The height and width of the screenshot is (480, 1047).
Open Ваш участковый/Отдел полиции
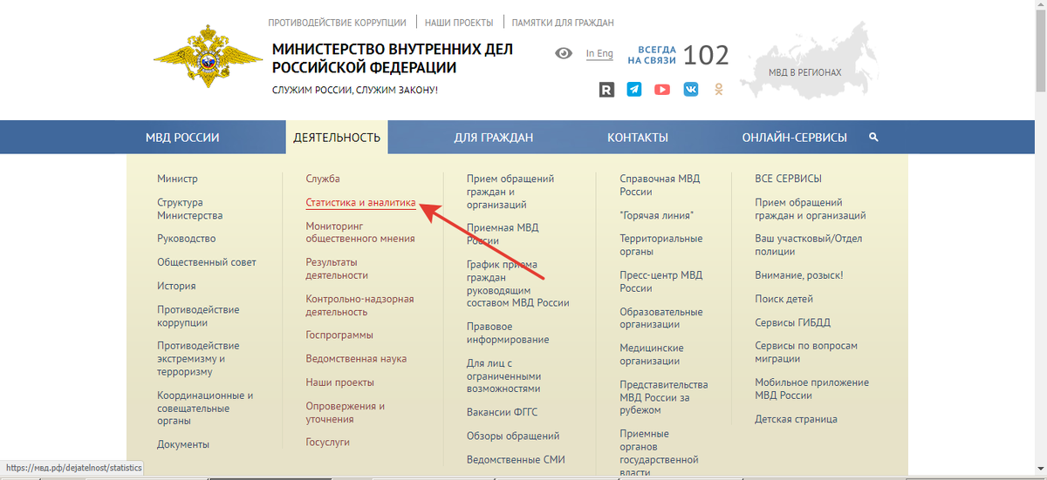[x=807, y=245]
